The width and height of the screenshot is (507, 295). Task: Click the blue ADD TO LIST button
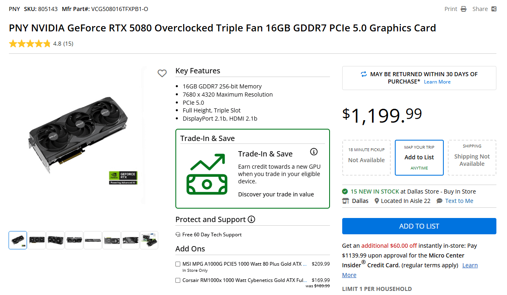(x=419, y=226)
